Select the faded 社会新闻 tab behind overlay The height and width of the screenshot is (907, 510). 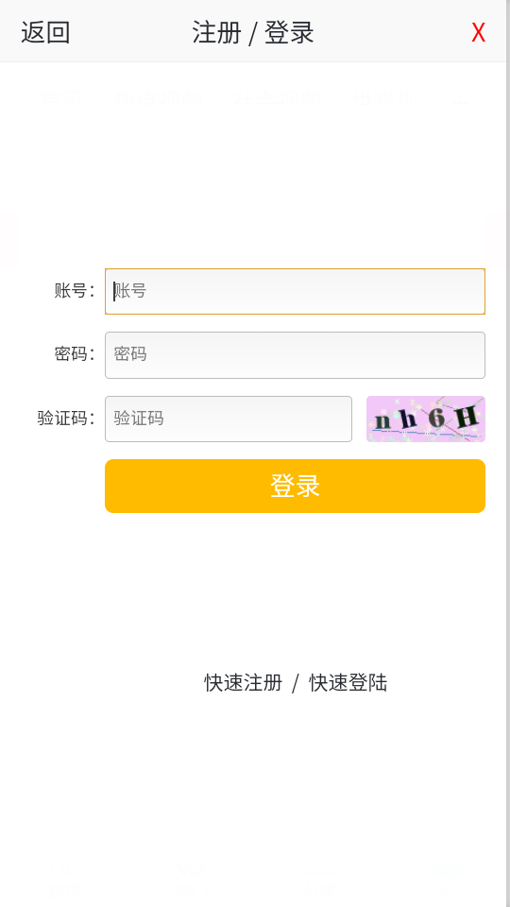pyautogui.click(x=277, y=99)
